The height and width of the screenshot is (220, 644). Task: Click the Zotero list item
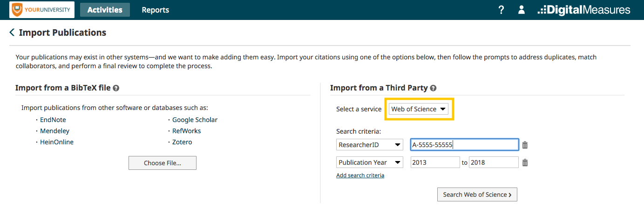[182, 142]
